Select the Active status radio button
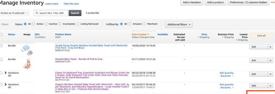Viewport: 275px width, 94px height. point(34,24)
